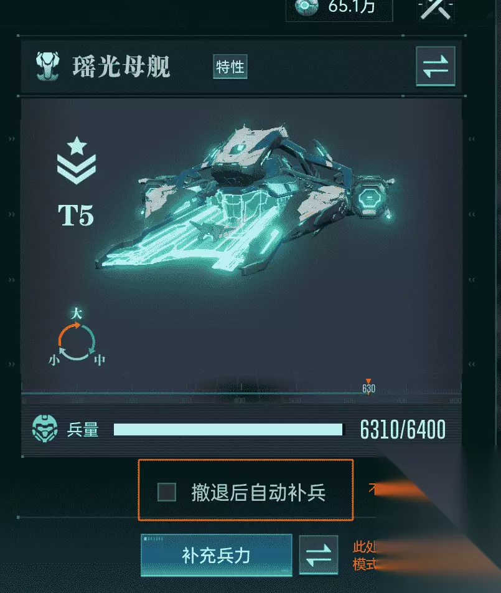Click the 65.1万 resource orb icon

(x=306, y=7)
